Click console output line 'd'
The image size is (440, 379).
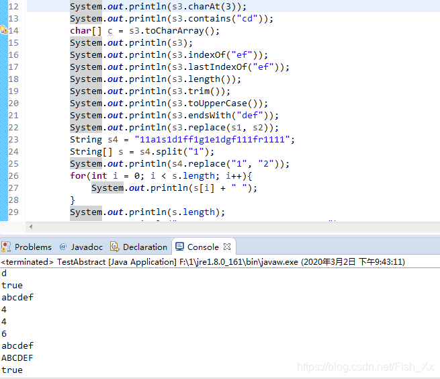[x=4, y=273]
